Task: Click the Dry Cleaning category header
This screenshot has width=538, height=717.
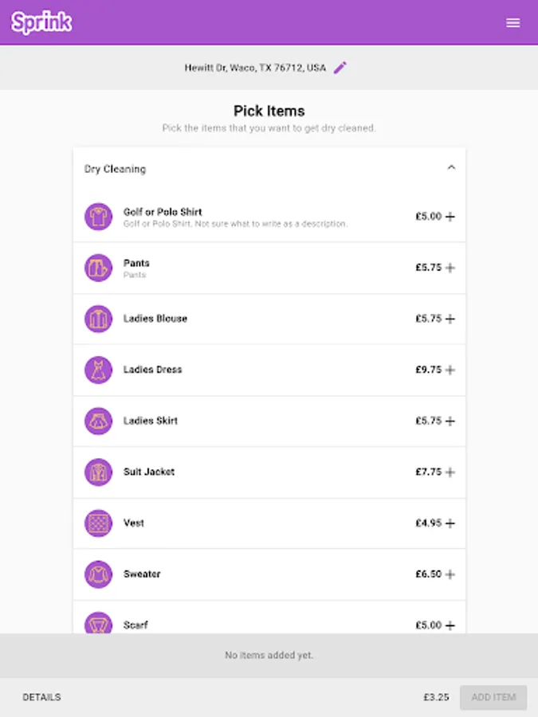Action: click(116, 169)
